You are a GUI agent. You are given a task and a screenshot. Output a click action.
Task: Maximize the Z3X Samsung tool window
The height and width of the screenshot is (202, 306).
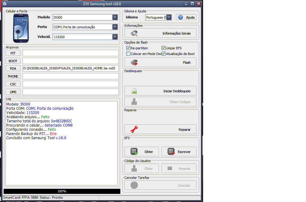coord(193,4)
